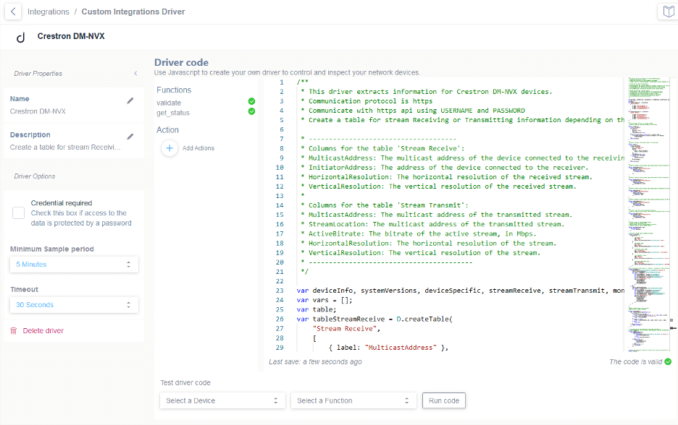Edit the Description with pencil icon
The height and width of the screenshot is (425, 678).
(130, 137)
